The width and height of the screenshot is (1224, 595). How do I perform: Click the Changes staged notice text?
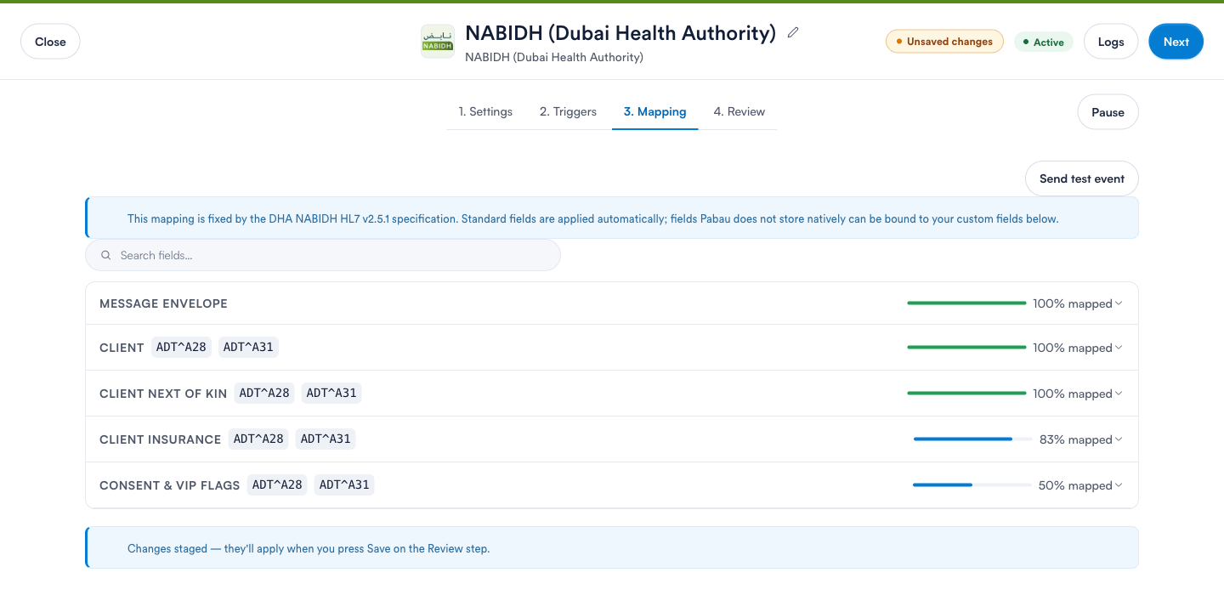point(309,548)
